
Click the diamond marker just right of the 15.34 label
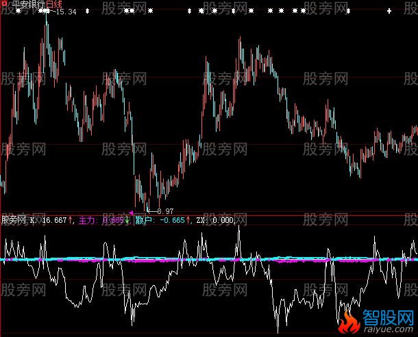pyautogui.click(x=87, y=11)
